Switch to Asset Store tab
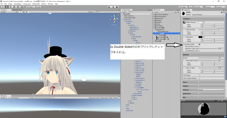The height and width of the screenshot is (118, 227). [17, 10]
